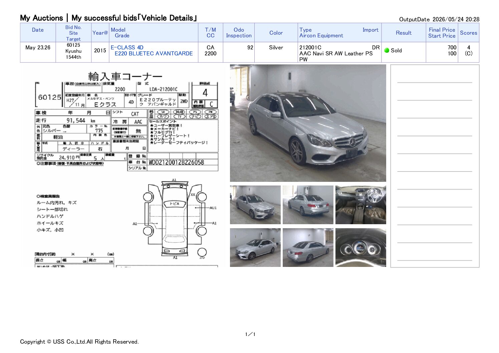Open the front three-quarter thumbnail in bottom row
This screenshot has width=499, height=353.
[255, 248]
